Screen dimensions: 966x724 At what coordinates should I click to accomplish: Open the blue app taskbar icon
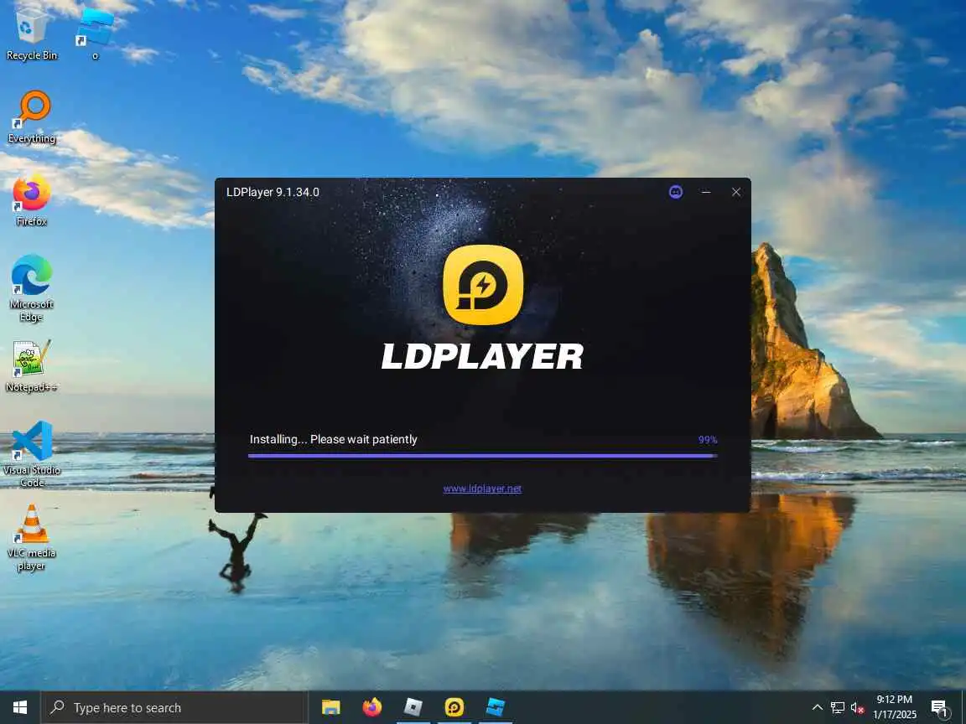pyautogui.click(x=496, y=707)
